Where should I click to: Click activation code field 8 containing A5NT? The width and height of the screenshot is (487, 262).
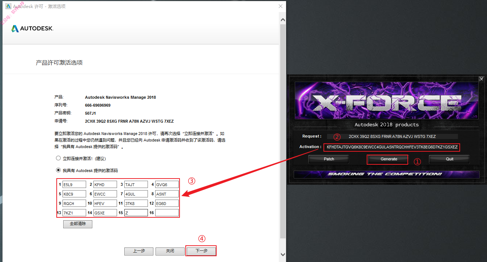[x=167, y=194]
